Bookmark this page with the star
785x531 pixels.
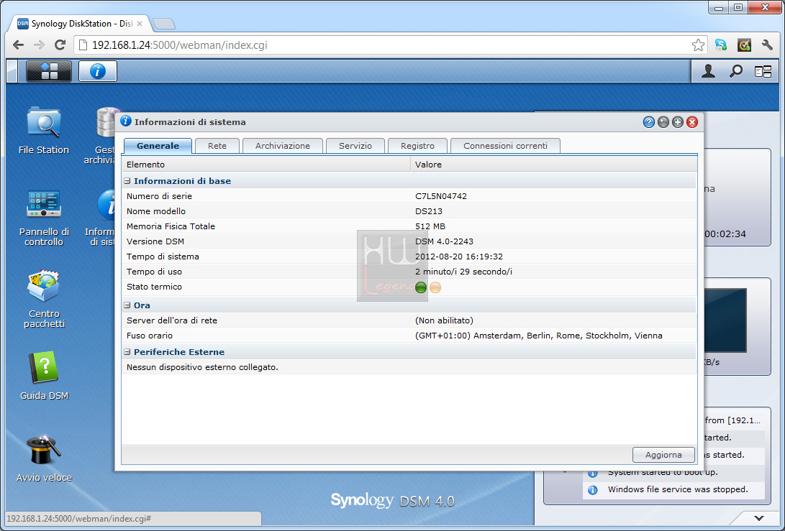(698, 45)
